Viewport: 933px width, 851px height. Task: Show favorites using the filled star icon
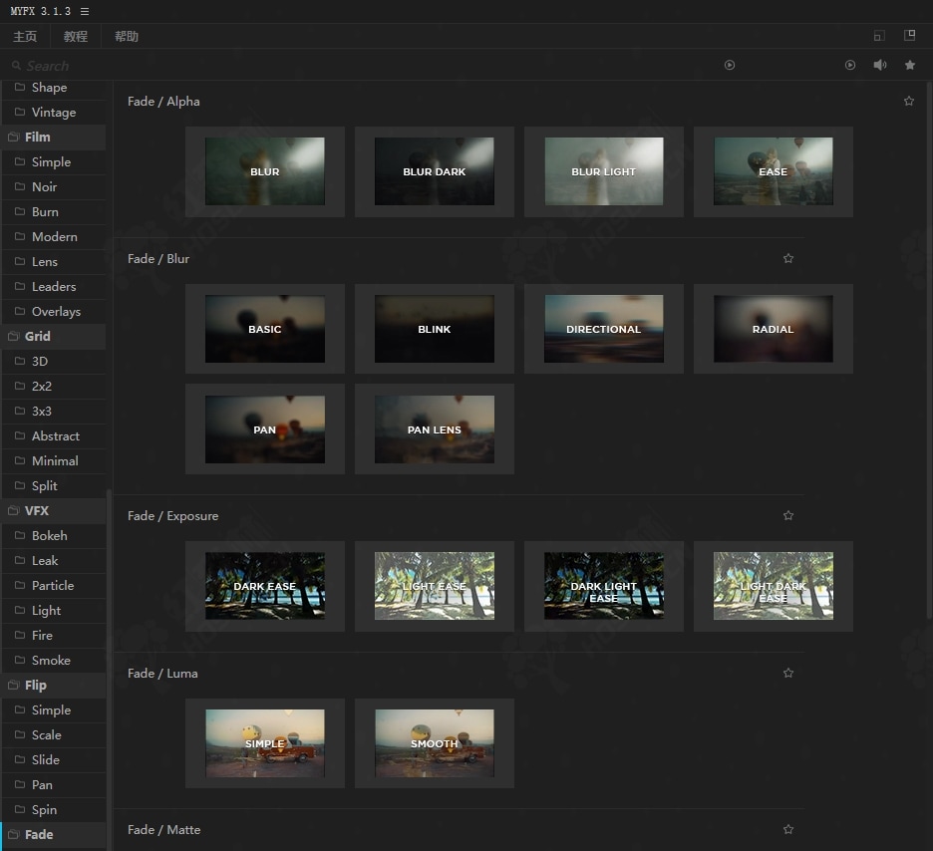coord(910,65)
